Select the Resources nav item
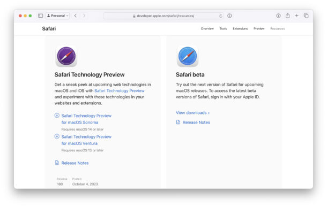 pyautogui.click(x=277, y=29)
